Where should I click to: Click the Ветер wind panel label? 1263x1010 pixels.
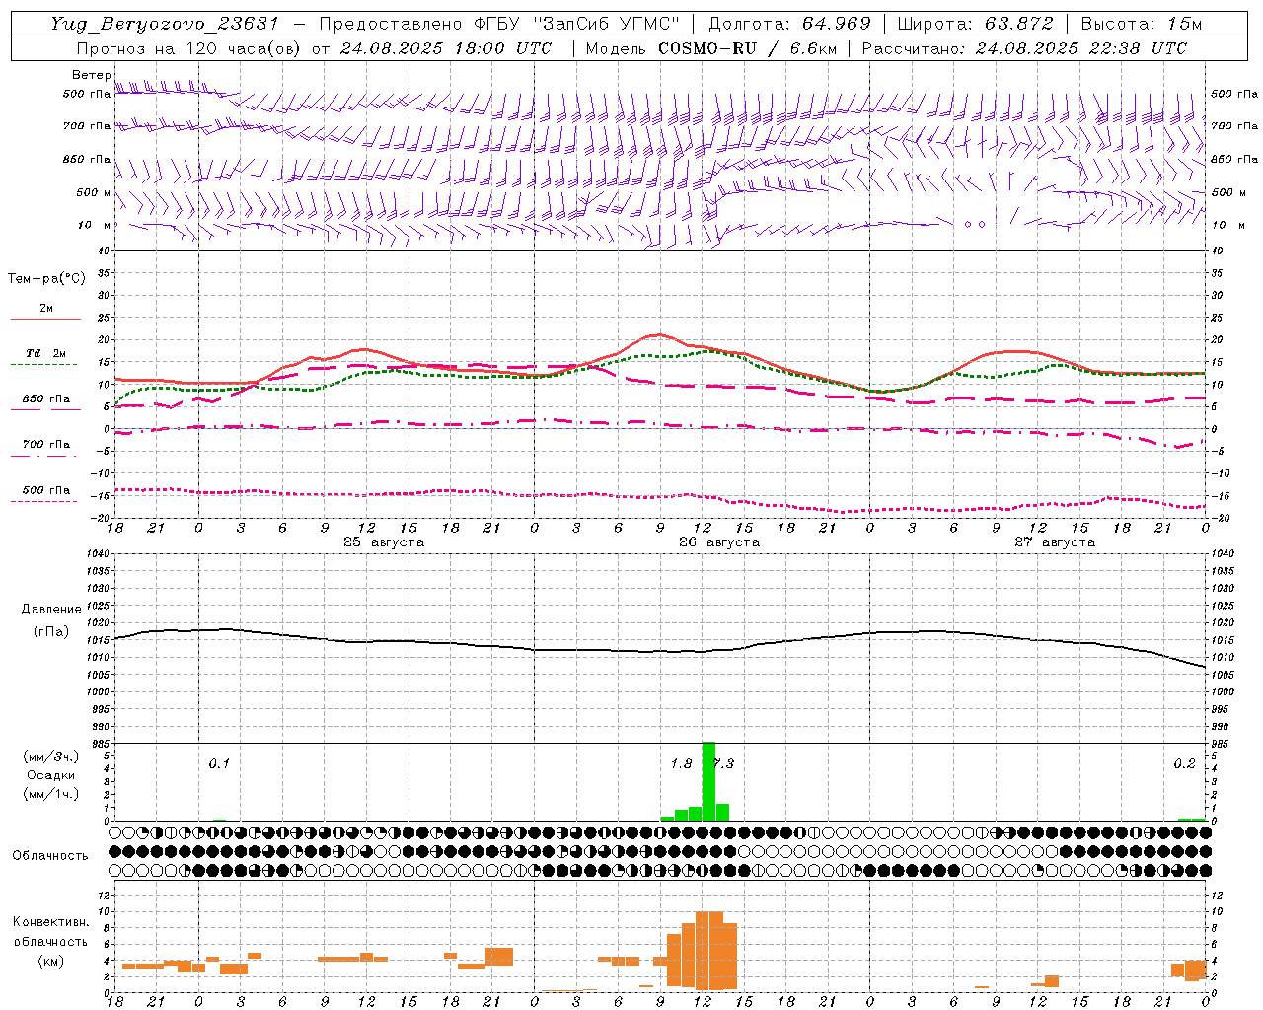[91, 75]
